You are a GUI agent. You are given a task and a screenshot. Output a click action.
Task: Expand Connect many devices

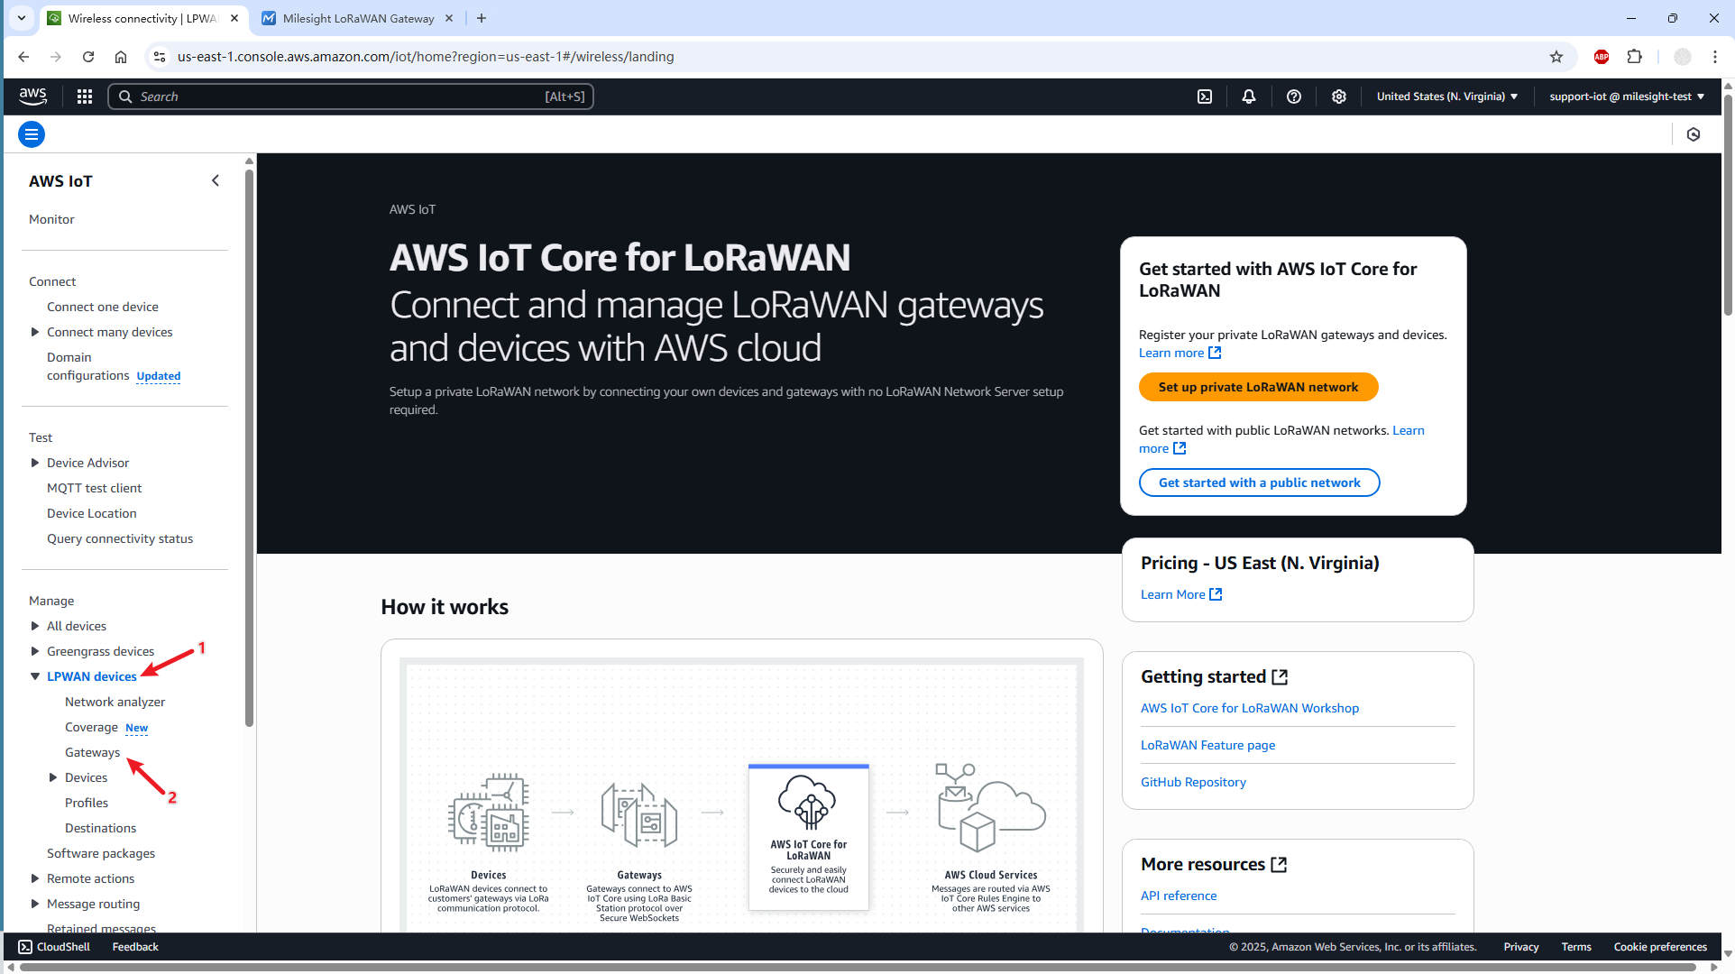coord(35,332)
